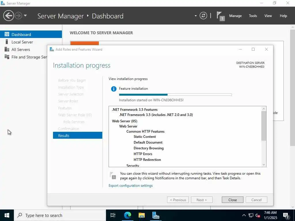
Task: Open the Windows Start menu
Action: click(x=7, y=215)
